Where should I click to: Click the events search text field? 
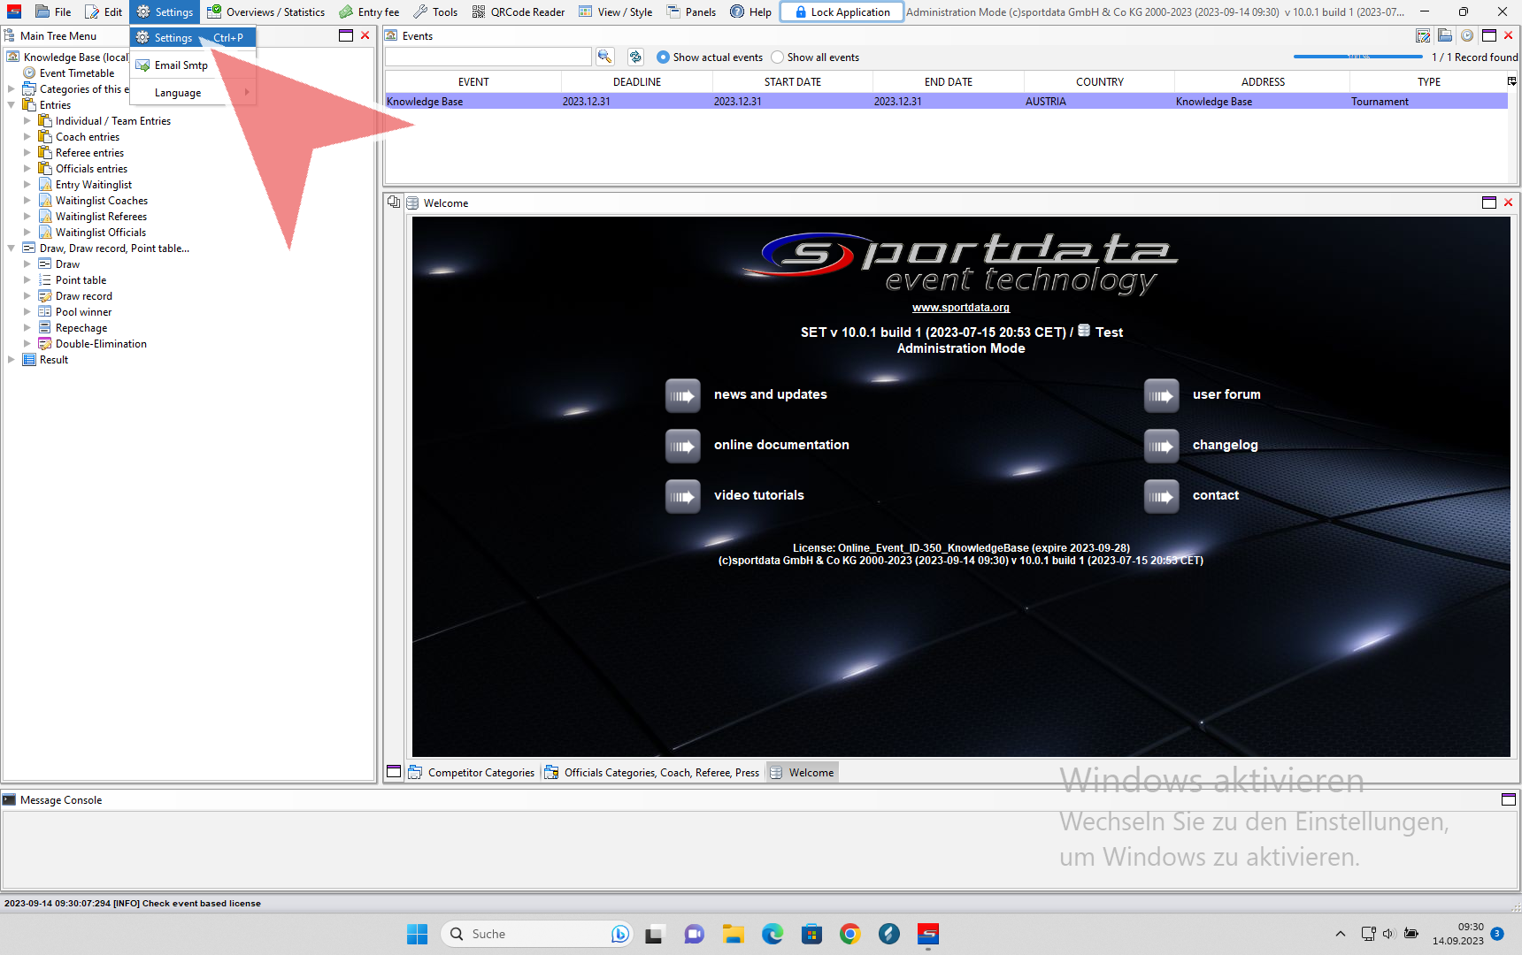pos(488,57)
